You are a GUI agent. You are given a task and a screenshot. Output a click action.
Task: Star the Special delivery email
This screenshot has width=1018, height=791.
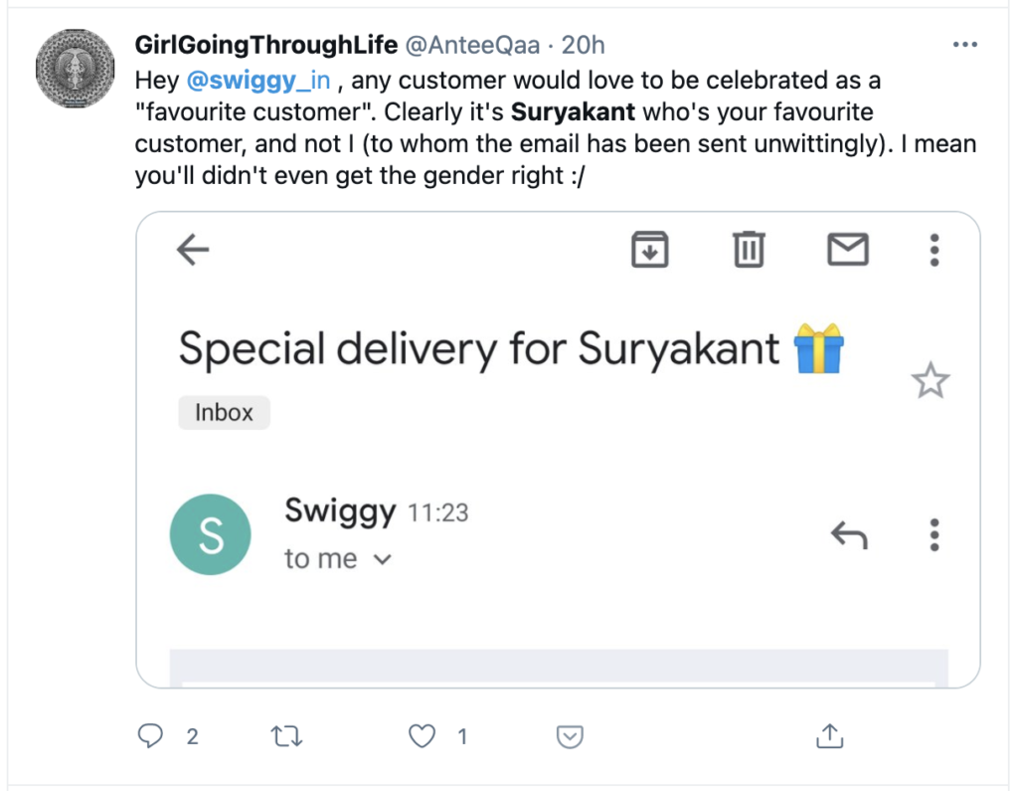(x=931, y=382)
